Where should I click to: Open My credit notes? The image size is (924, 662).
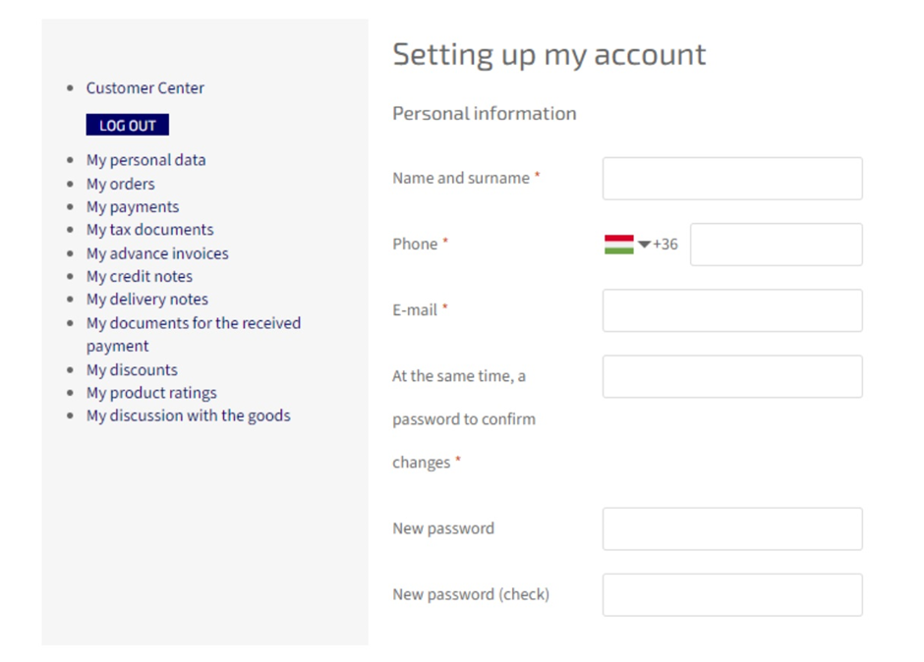pyautogui.click(x=140, y=276)
